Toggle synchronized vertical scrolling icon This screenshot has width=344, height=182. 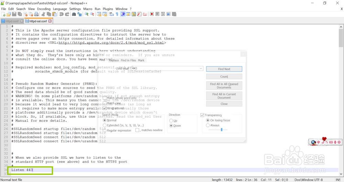pos(99,14)
